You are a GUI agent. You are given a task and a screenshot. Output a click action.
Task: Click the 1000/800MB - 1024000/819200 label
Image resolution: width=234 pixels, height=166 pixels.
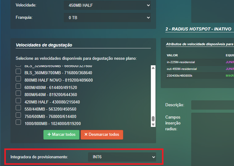pyautogui.click(x=53, y=123)
